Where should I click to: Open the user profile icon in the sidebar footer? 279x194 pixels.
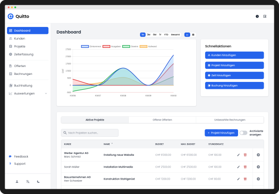(x=17, y=181)
